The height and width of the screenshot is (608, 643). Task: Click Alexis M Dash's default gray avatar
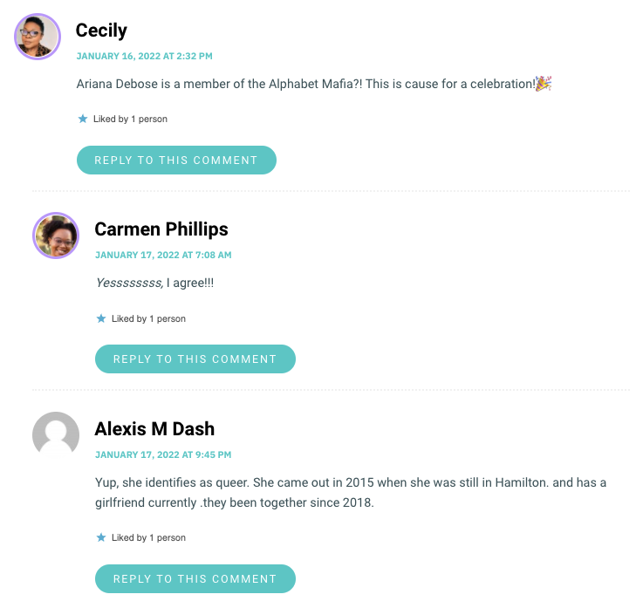tap(56, 434)
